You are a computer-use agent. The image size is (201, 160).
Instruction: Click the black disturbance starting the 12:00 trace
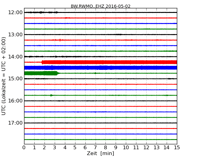click(x=41, y=12)
